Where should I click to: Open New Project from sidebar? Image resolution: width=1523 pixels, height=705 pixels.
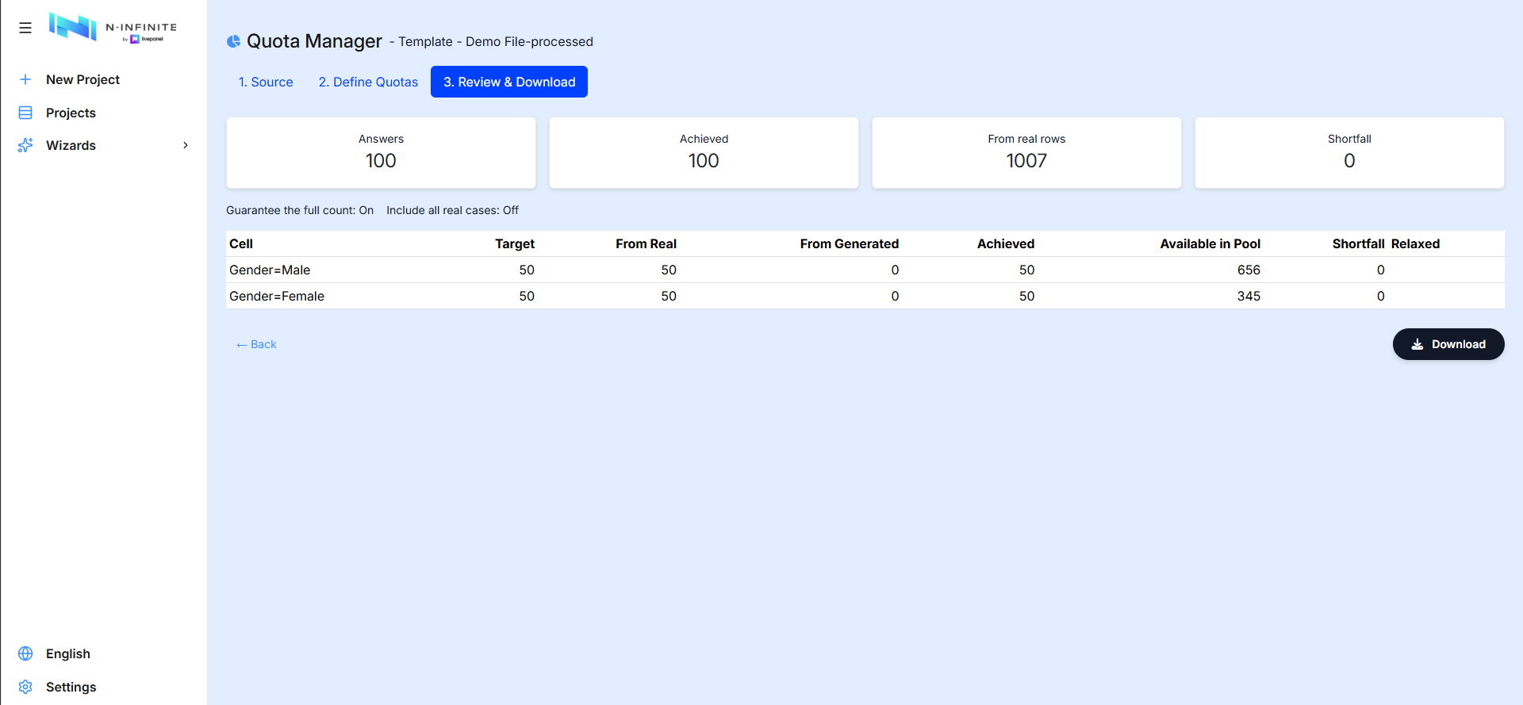pyautogui.click(x=82, y=79)
